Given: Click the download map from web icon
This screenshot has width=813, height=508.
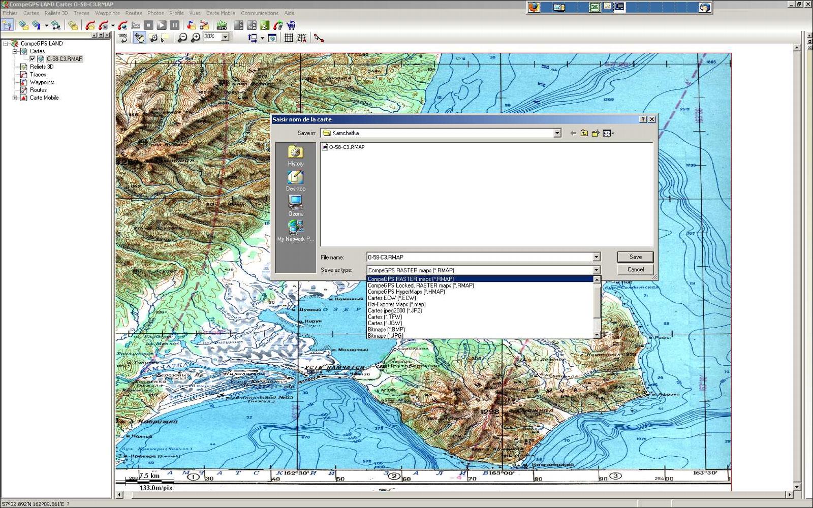Looking at the screenshot, I should (x=56, y=25).
